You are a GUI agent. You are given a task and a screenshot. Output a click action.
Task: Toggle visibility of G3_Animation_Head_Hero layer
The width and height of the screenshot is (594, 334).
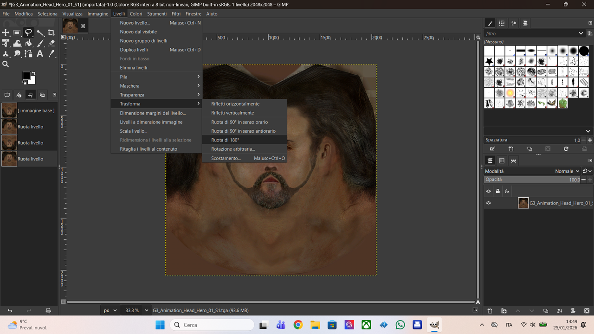488,203
